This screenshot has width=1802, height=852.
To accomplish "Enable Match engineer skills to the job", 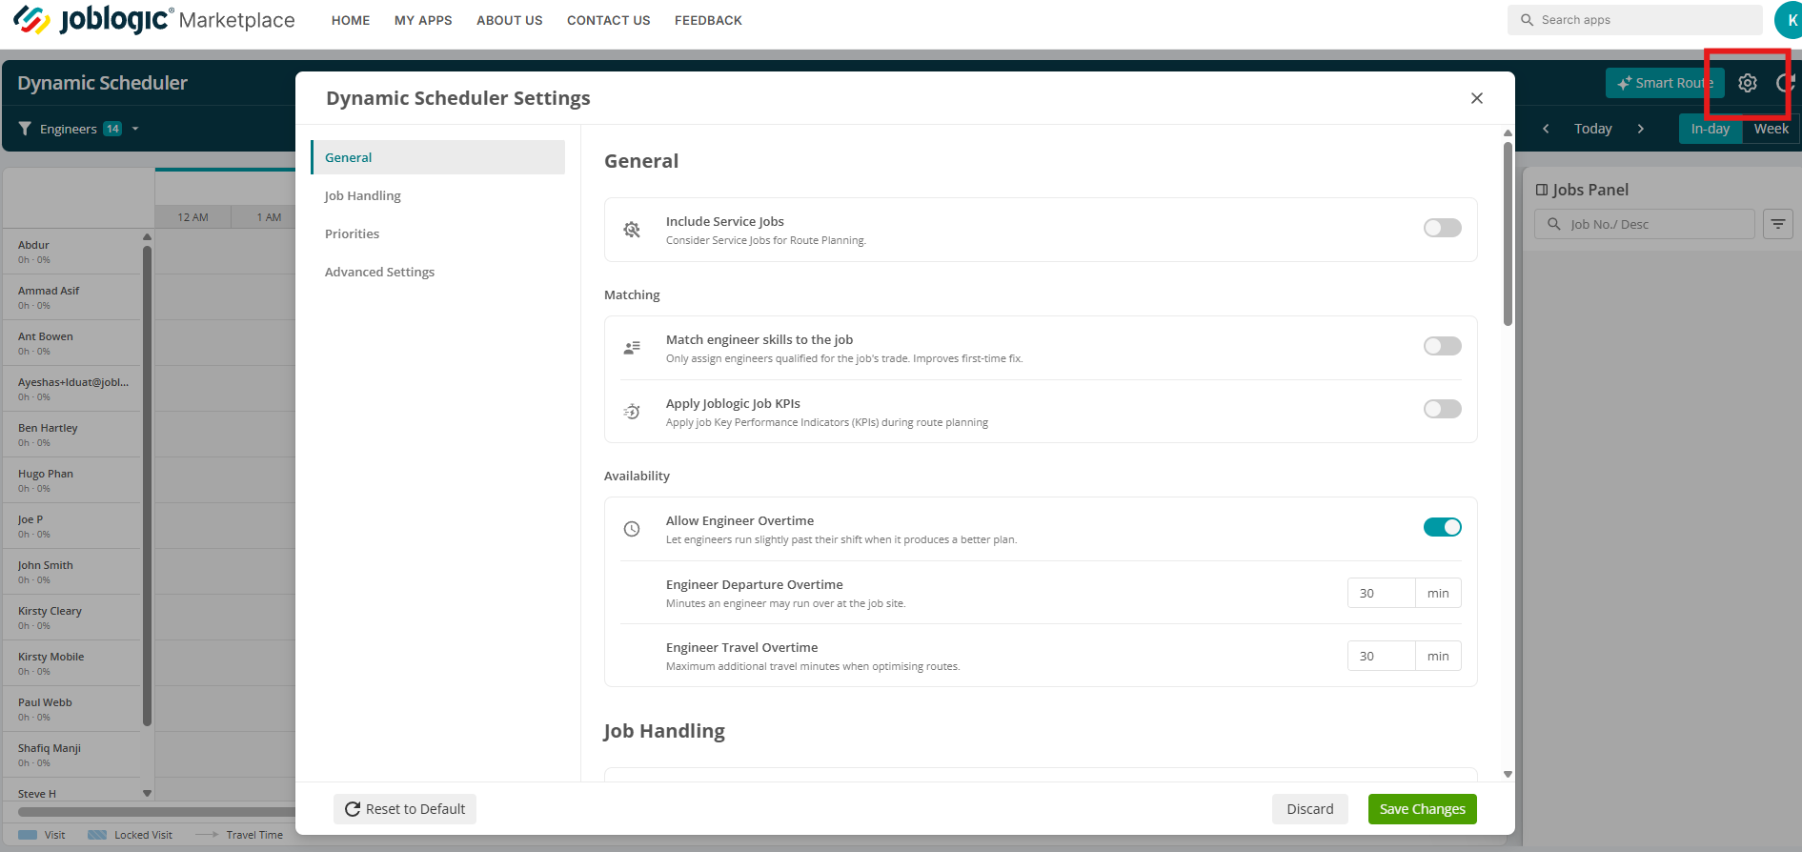I will [x=1442, y=346].
